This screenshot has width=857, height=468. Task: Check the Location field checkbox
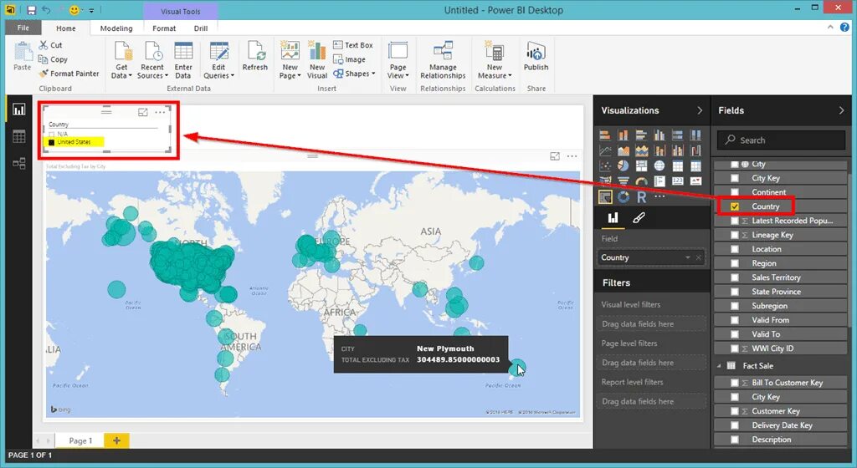pyautogui.click(x=735, y=249)
